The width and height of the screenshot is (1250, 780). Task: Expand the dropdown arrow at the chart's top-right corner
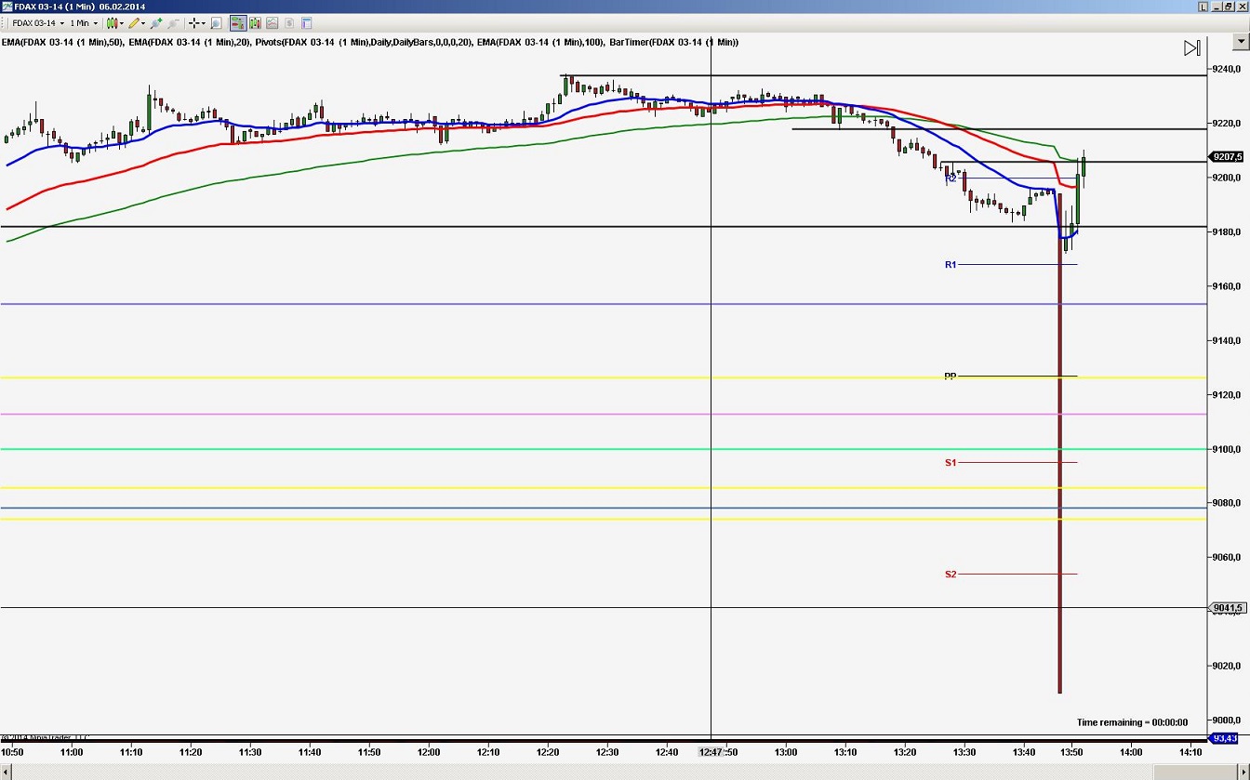1240,41
